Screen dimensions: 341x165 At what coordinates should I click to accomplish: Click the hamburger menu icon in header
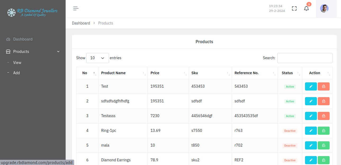coord(76,8)
